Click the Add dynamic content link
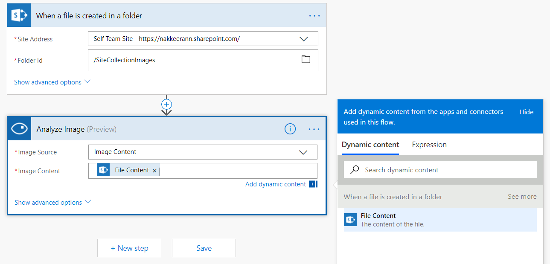This screenshot has width=550, height=264. click(276, 184)
